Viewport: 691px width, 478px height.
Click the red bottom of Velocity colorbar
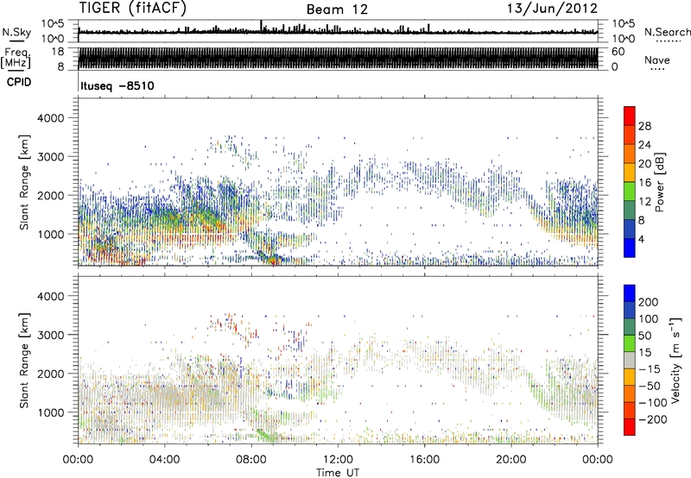click(630, 427)
